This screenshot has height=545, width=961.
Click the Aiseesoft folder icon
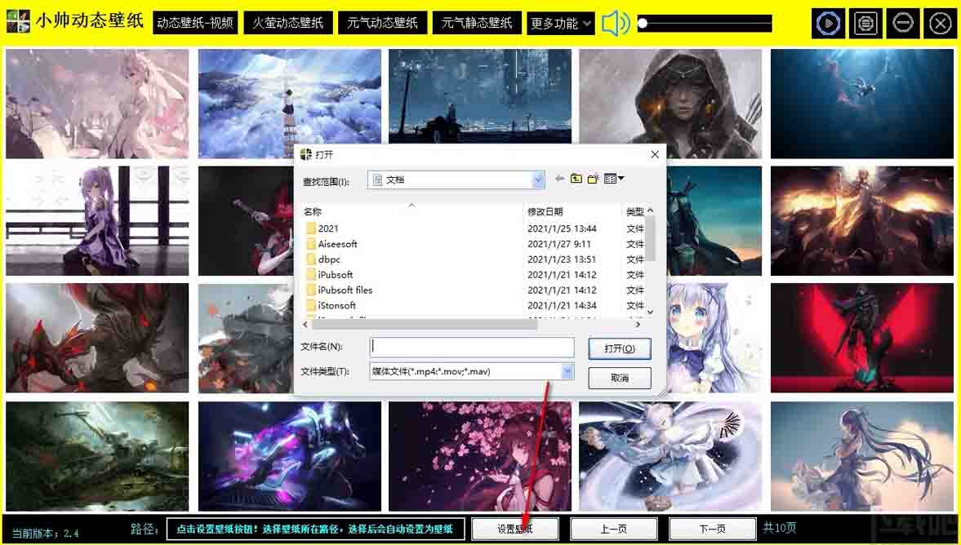[311, 244]
